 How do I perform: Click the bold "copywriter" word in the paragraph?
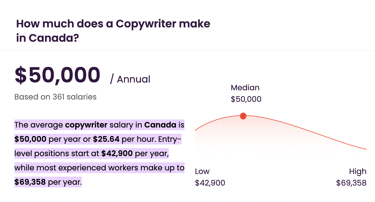(86, 125)
